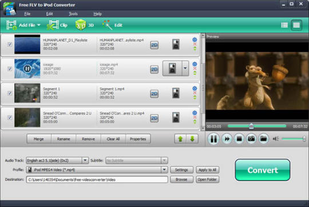The height and width of the screenshot is (207, 309).
Task: Open gear settings for Sinead O'Connor row
Action: 195,113
